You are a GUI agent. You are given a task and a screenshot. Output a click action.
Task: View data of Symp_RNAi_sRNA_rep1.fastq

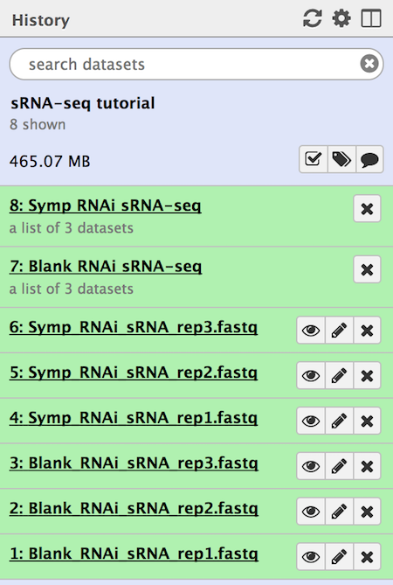pos(311,421)
